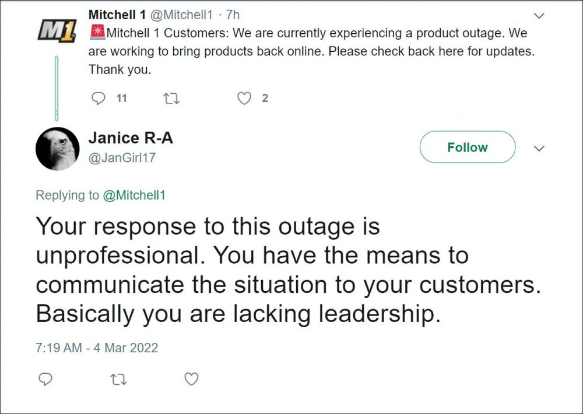View the 11 replies count

tap(122, 98)
